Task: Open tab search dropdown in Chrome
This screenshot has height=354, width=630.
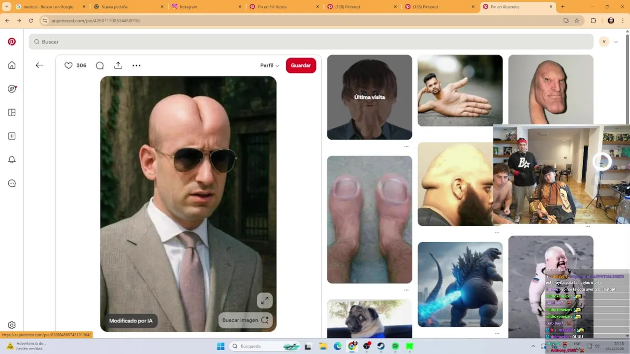Action: coord(6,7)
